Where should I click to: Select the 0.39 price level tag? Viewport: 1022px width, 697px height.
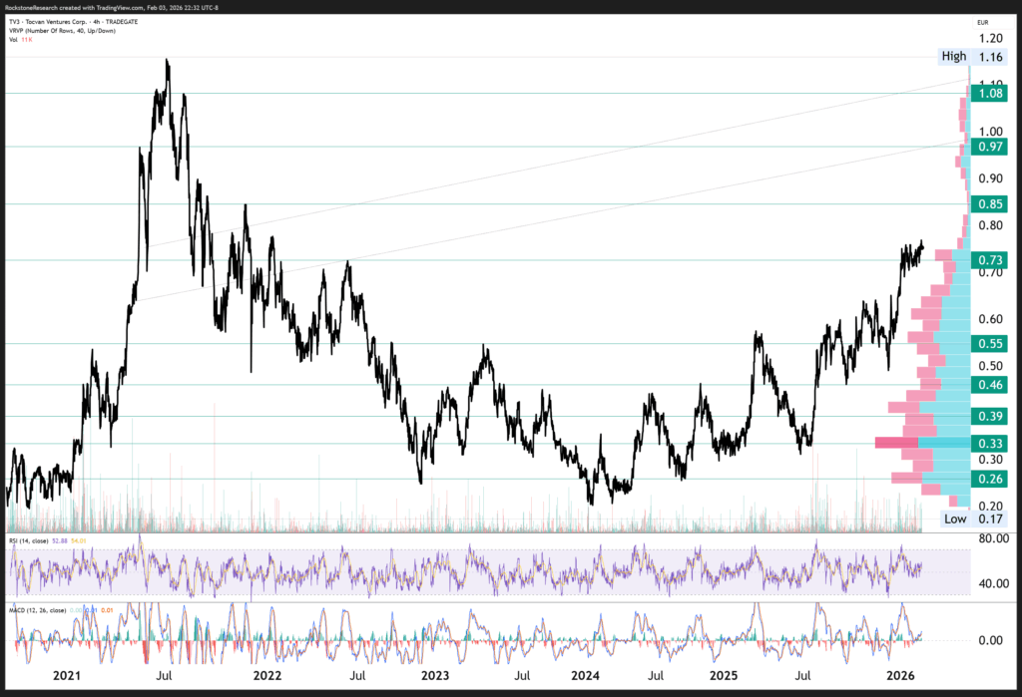coord(990,416)
